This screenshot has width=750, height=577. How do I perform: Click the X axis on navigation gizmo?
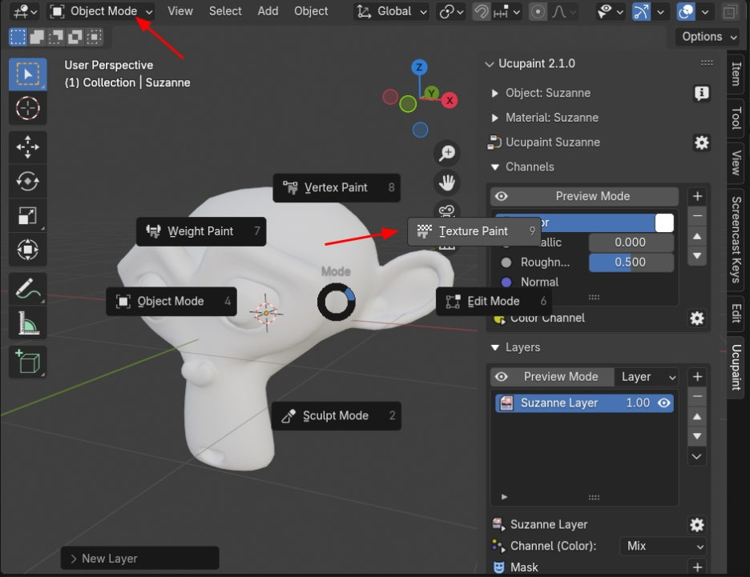pyautogui.click(x=450, y=100)
